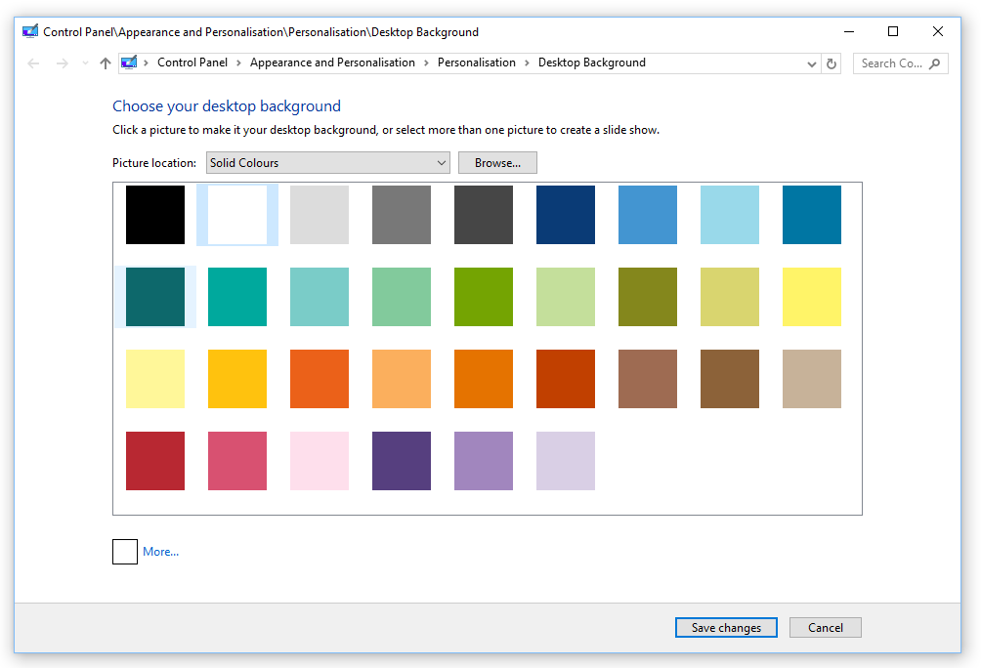Click the Up arrow navigation icon

click(106, 63)
